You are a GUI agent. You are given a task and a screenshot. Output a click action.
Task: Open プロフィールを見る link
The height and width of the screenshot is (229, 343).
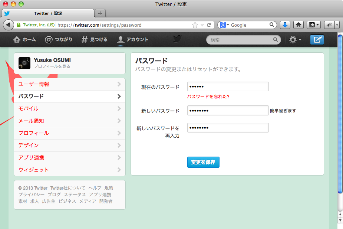(52, 66)
